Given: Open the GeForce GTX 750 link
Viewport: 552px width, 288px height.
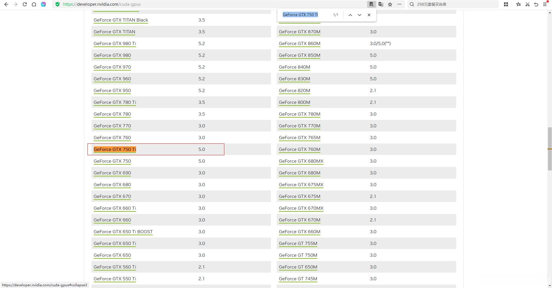Looking at the screenshot, I should 112,161.
